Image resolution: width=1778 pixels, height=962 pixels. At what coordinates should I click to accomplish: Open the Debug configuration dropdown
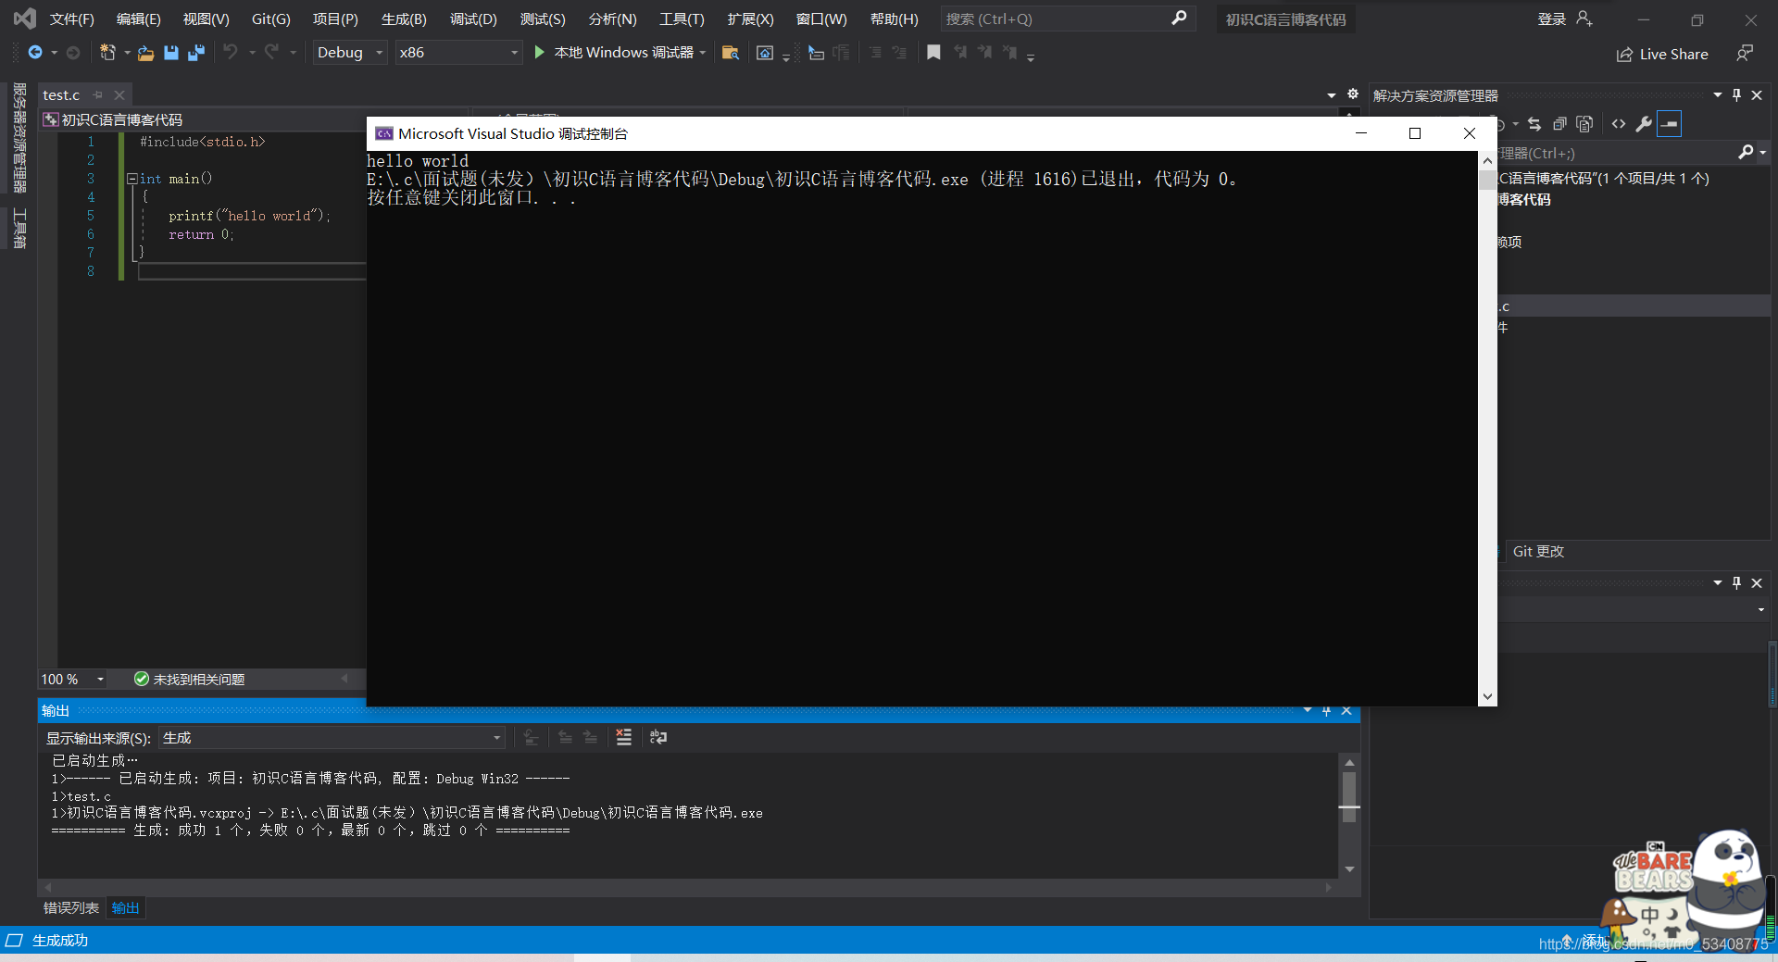click(x=349, y=53)
